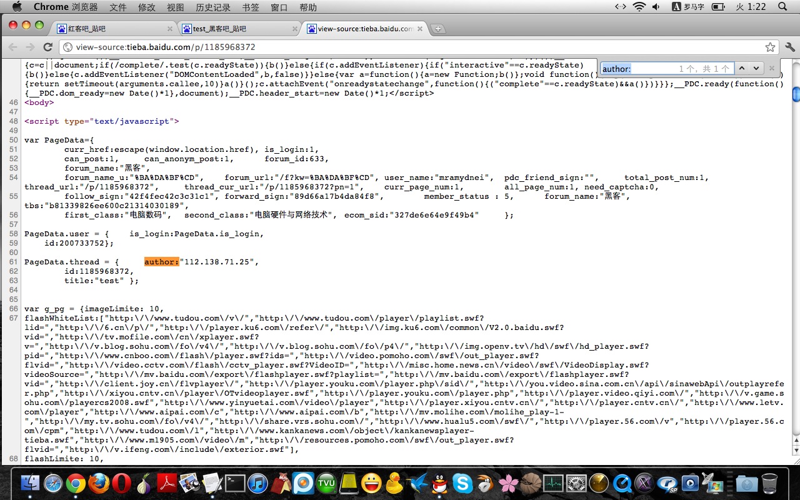Launch Firefox from the Dock
The image size is (800, 500).
(99, 482)
